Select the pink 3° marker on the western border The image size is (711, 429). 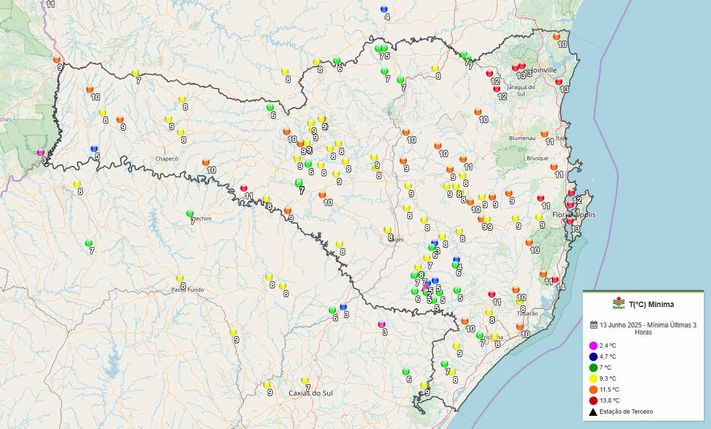(x=41, y=152)
